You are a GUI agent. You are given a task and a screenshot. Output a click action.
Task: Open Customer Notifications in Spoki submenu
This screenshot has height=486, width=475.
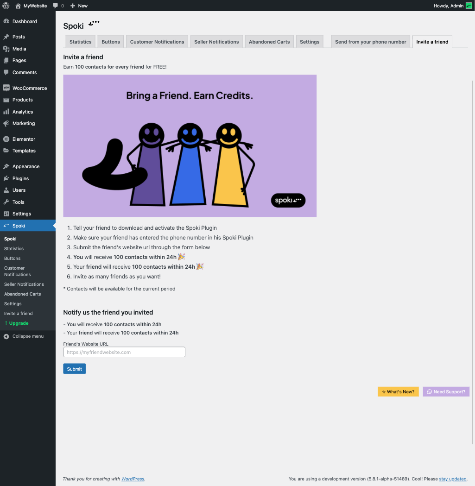click(x=17, y=271)
